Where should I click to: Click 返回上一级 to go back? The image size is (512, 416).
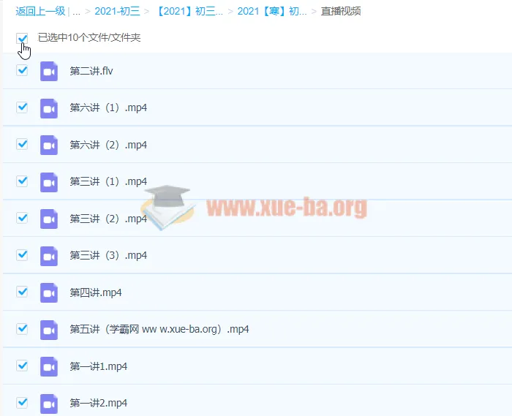(x=40, y=11)
